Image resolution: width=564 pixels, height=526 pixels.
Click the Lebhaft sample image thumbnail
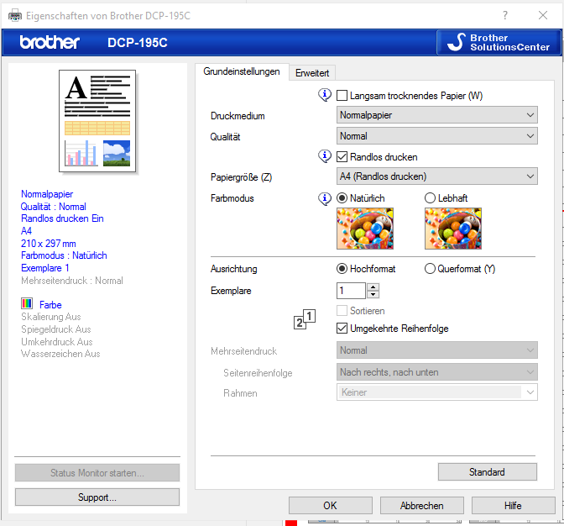point(453,229)
